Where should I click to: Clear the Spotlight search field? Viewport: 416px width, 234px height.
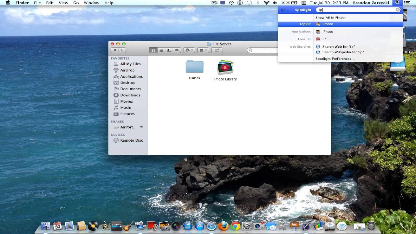[x=397, y=10]
